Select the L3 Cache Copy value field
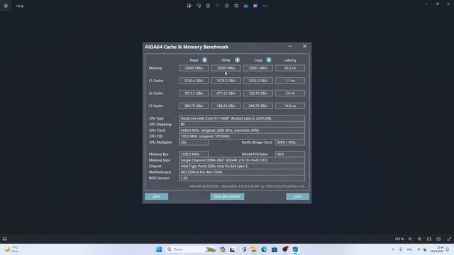454x255 pixels. pyautogui.click(x=258, y=106)
